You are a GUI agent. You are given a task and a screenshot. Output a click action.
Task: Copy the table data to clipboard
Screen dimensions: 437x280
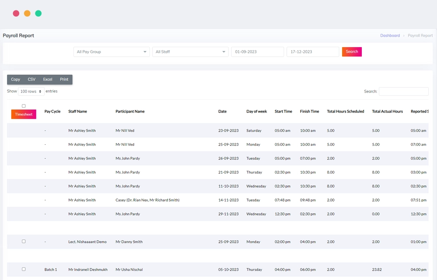click(x=15, y=79)
